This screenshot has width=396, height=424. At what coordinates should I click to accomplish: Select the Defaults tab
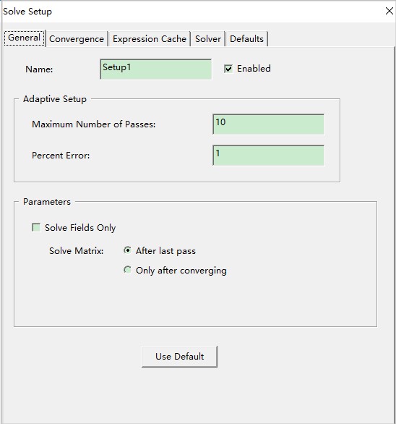pyautogui.click(x=246, y=39)
